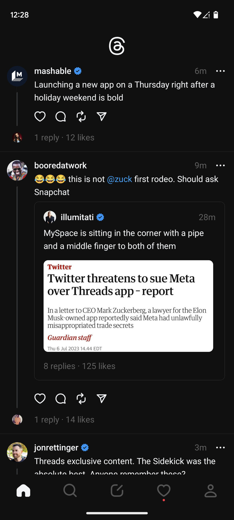Open more options for jonrettinger's post
Screen dimensions: 234x520
[x=220, y=448]
